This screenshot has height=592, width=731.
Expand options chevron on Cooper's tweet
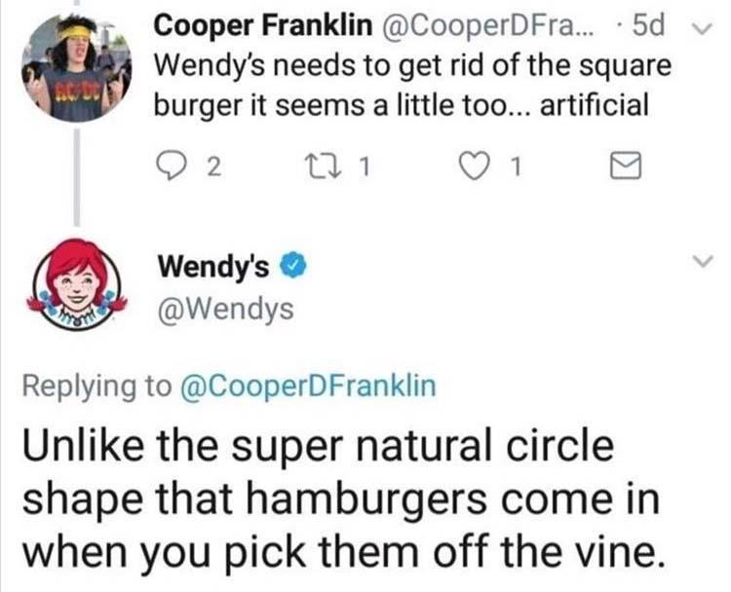click(x=703, y=29)
